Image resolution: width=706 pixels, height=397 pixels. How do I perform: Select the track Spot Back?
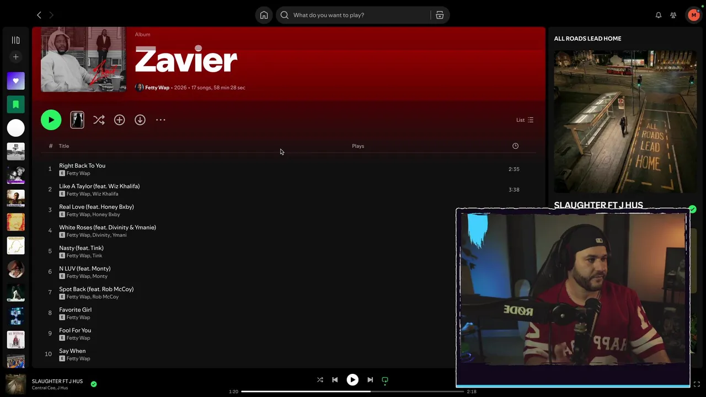pos(96,289)
